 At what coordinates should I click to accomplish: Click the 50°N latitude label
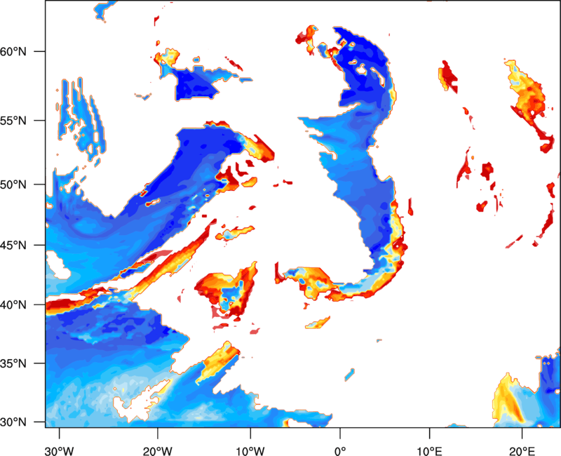click(13, 185)
